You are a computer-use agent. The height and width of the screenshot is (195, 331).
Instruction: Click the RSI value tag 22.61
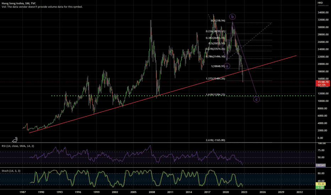click(x=321, y=165)
